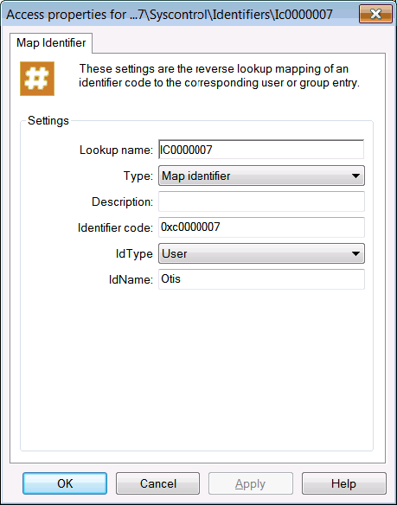The image size is (397, 505).
Task: Click the Settings group label
Action: pos(48,120)
